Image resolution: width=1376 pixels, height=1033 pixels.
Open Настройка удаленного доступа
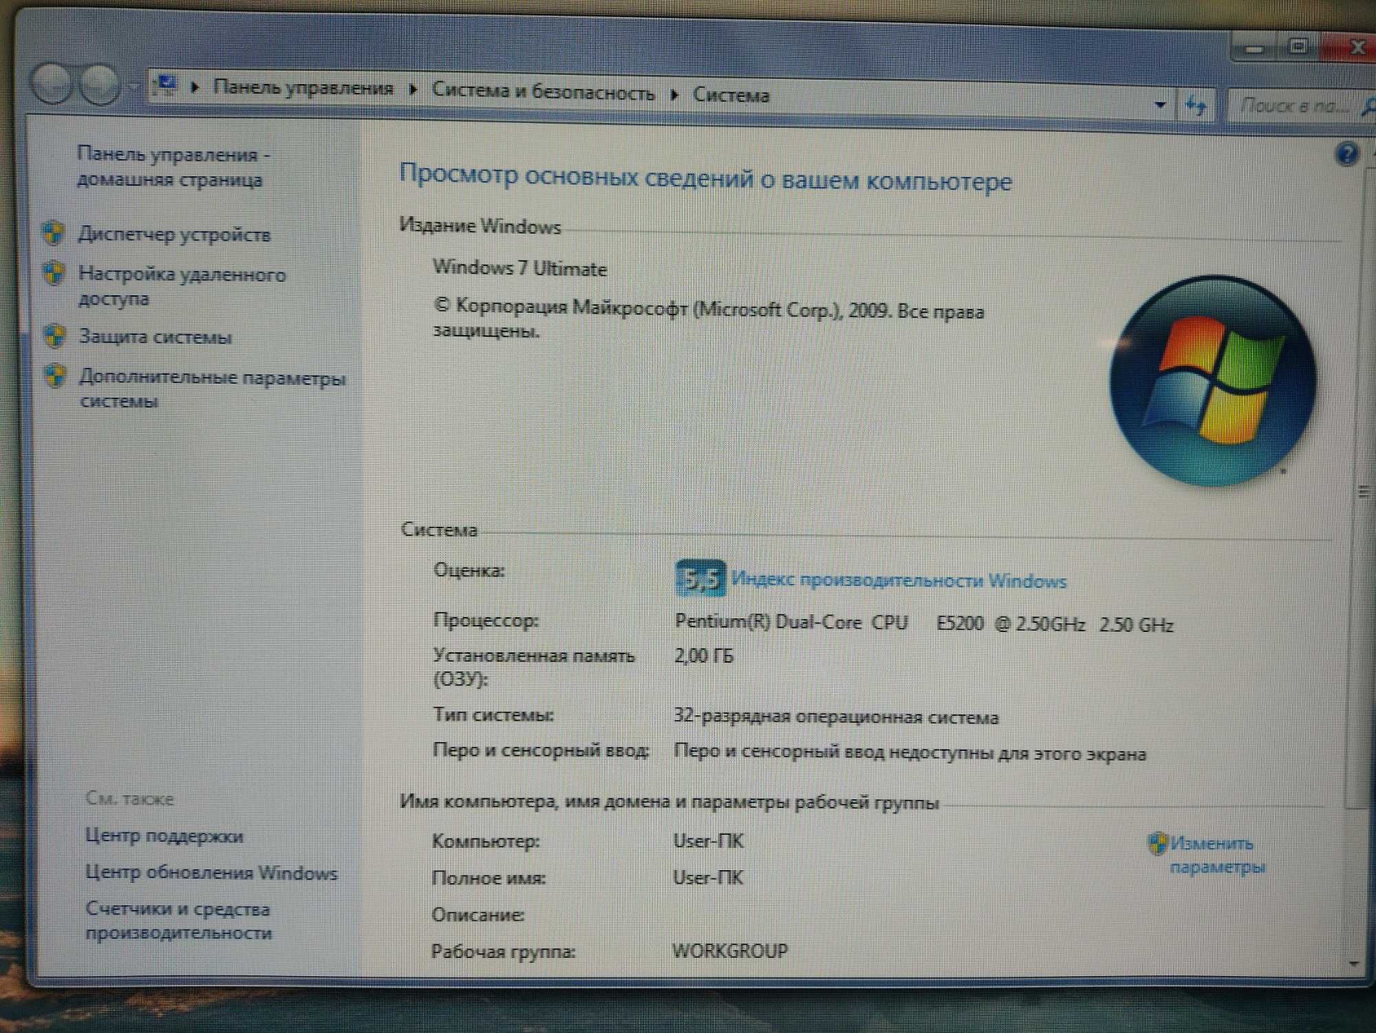click(182, 286)
